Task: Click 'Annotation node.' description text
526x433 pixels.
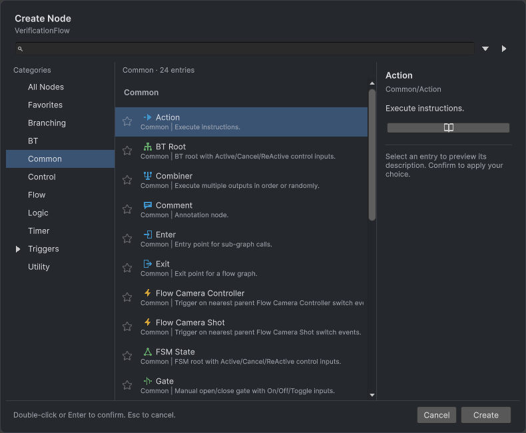Action: (202, 215)
